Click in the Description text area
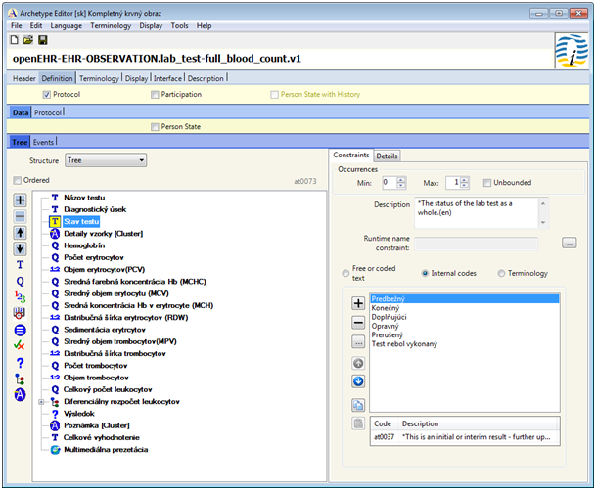Viewport: 596px width, 490px height. coord(477,212)
